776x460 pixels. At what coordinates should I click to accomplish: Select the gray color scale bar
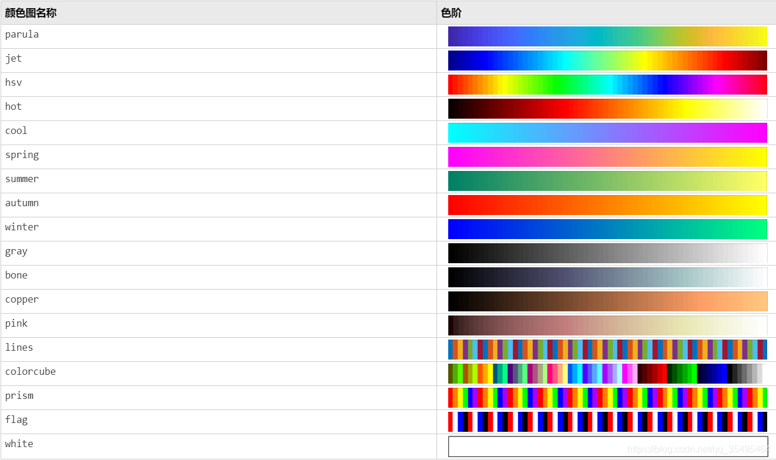tap(607, 253)
